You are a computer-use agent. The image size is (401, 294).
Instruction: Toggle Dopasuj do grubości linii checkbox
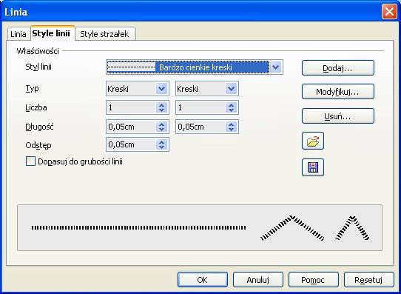pos(30,161)
